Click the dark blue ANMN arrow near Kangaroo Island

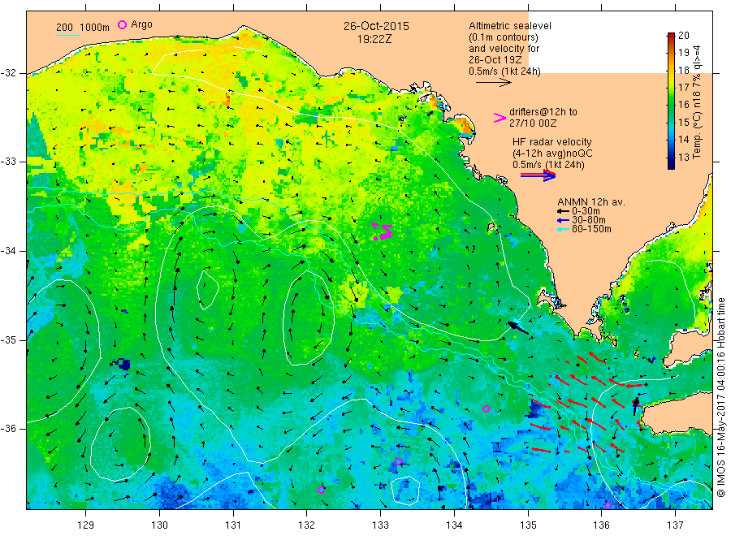coord(636,406)
